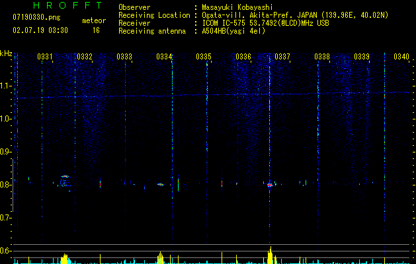Click the A504HB(yagi 4el) antenna text

pyautogui.click(x=233, y=31)
